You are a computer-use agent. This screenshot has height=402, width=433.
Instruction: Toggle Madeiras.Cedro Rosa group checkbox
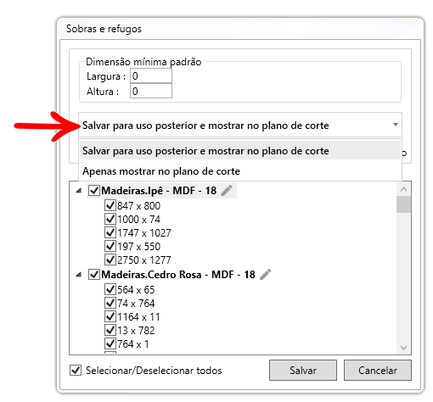pyautogui.click(x=94, y=275)
